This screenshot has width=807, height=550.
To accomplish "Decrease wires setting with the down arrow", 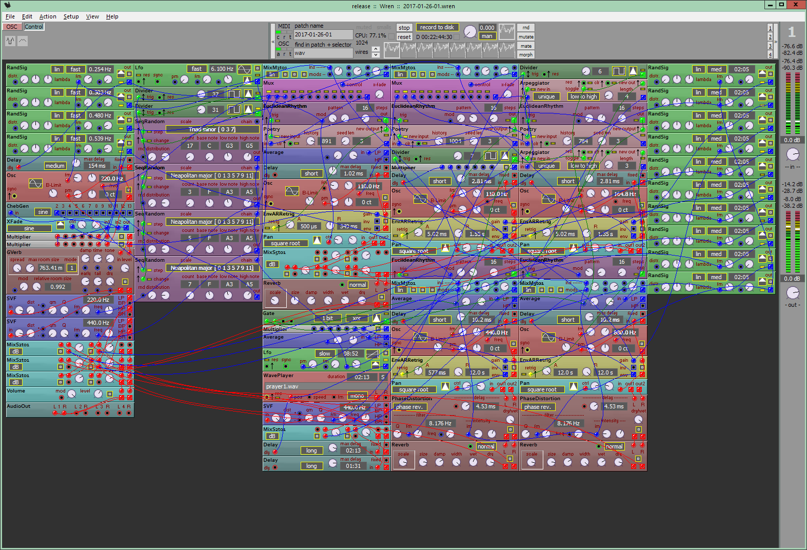I will click(x=376, y=55).
